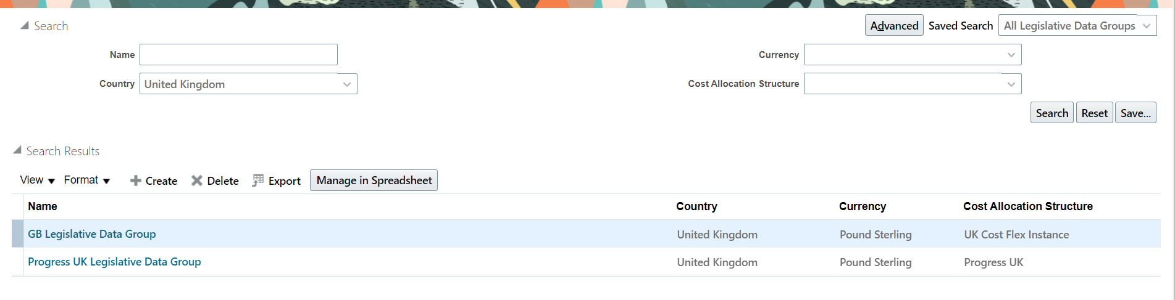Click into the Name input field
Image resolution: width=1175 pixels, height=300 pixels.
pyautogui.click(x=238, y=55)
